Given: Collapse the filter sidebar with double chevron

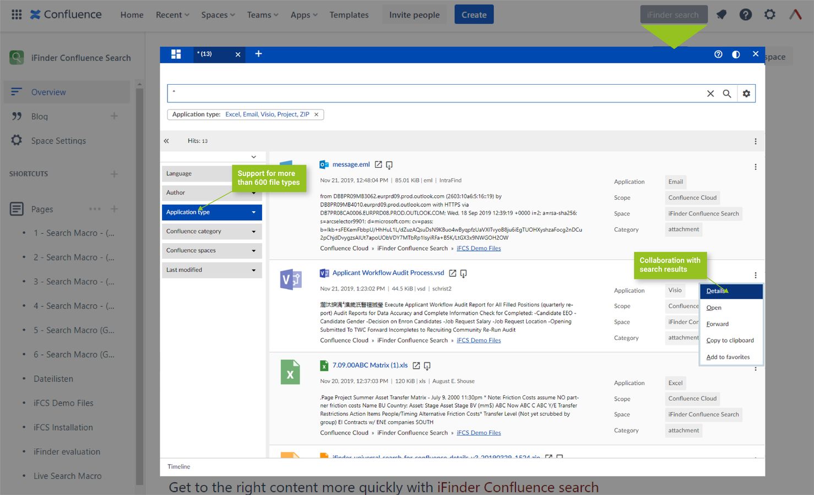Looking at the screenshot, I should point(166,141).
